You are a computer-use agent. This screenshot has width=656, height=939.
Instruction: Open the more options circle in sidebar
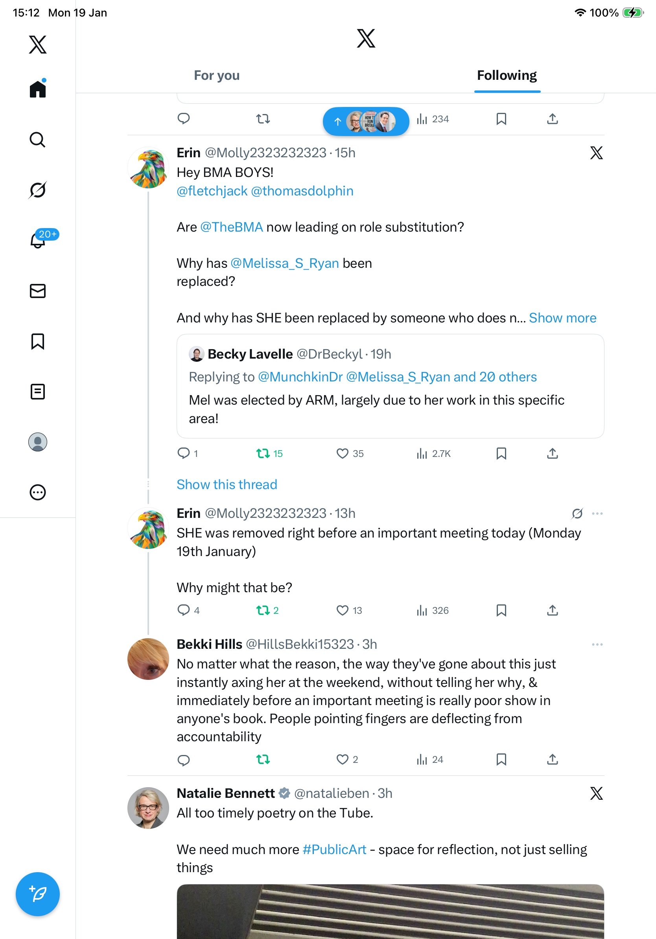point(38,492)
